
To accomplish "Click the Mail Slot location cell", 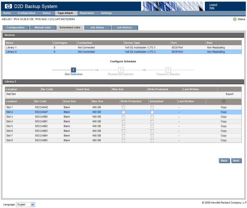I will pos(11,94).
